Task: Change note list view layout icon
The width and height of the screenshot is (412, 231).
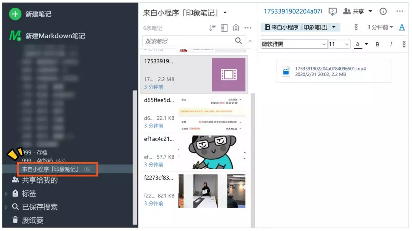Action: 224,28
